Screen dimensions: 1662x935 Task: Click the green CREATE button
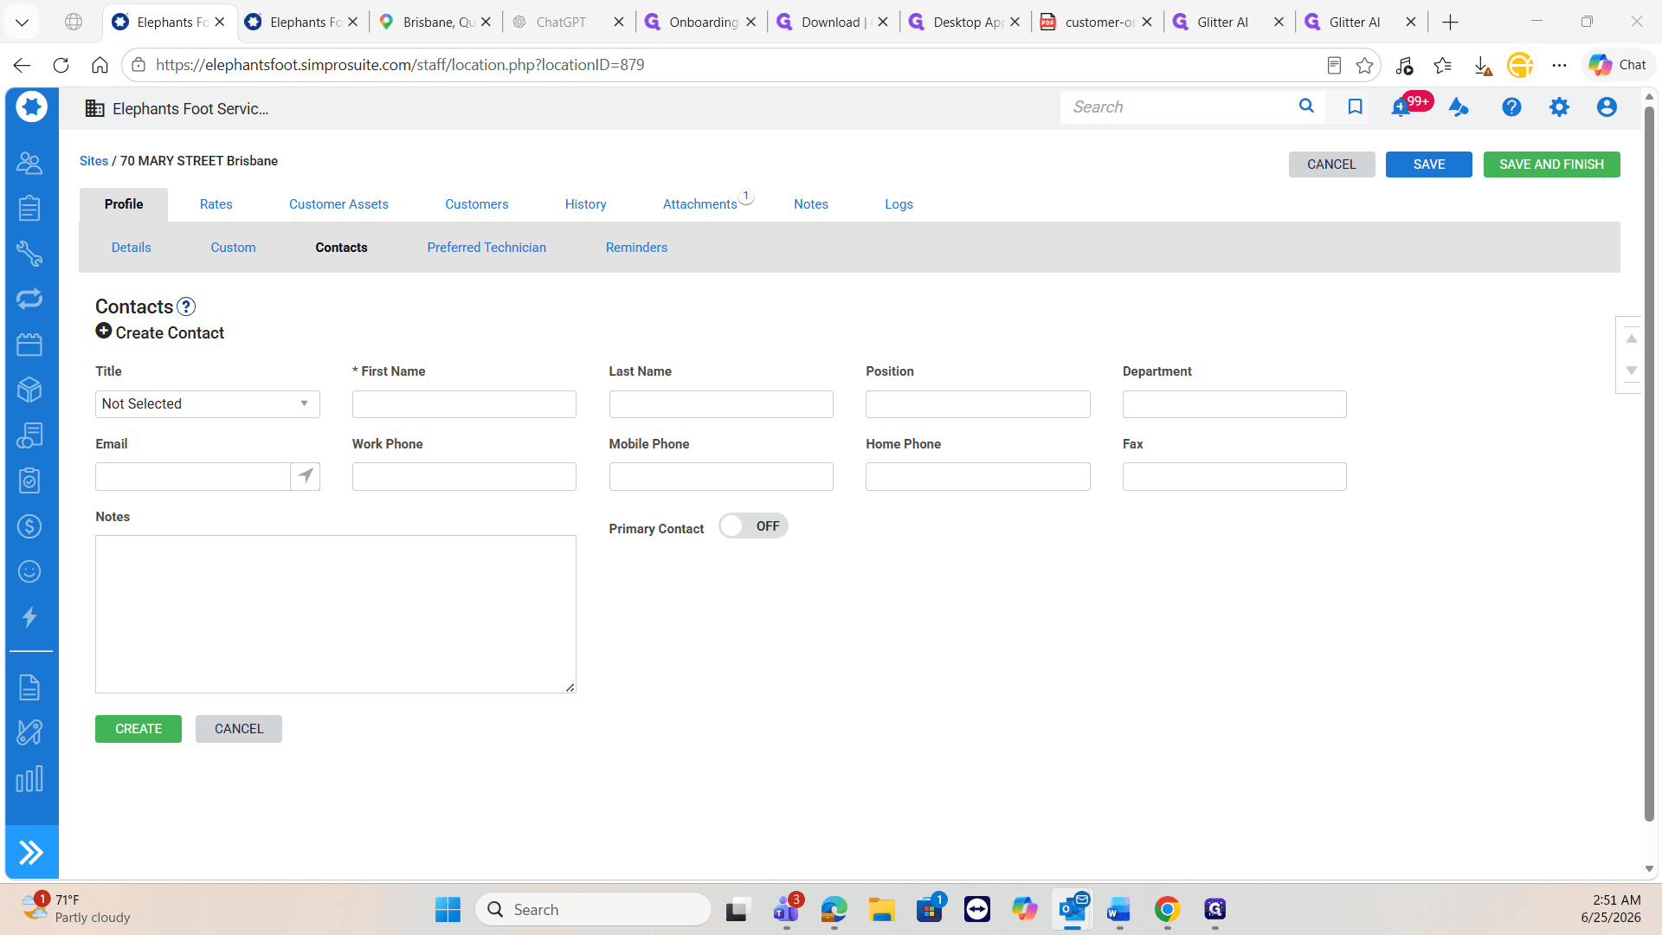click(138, 729)
